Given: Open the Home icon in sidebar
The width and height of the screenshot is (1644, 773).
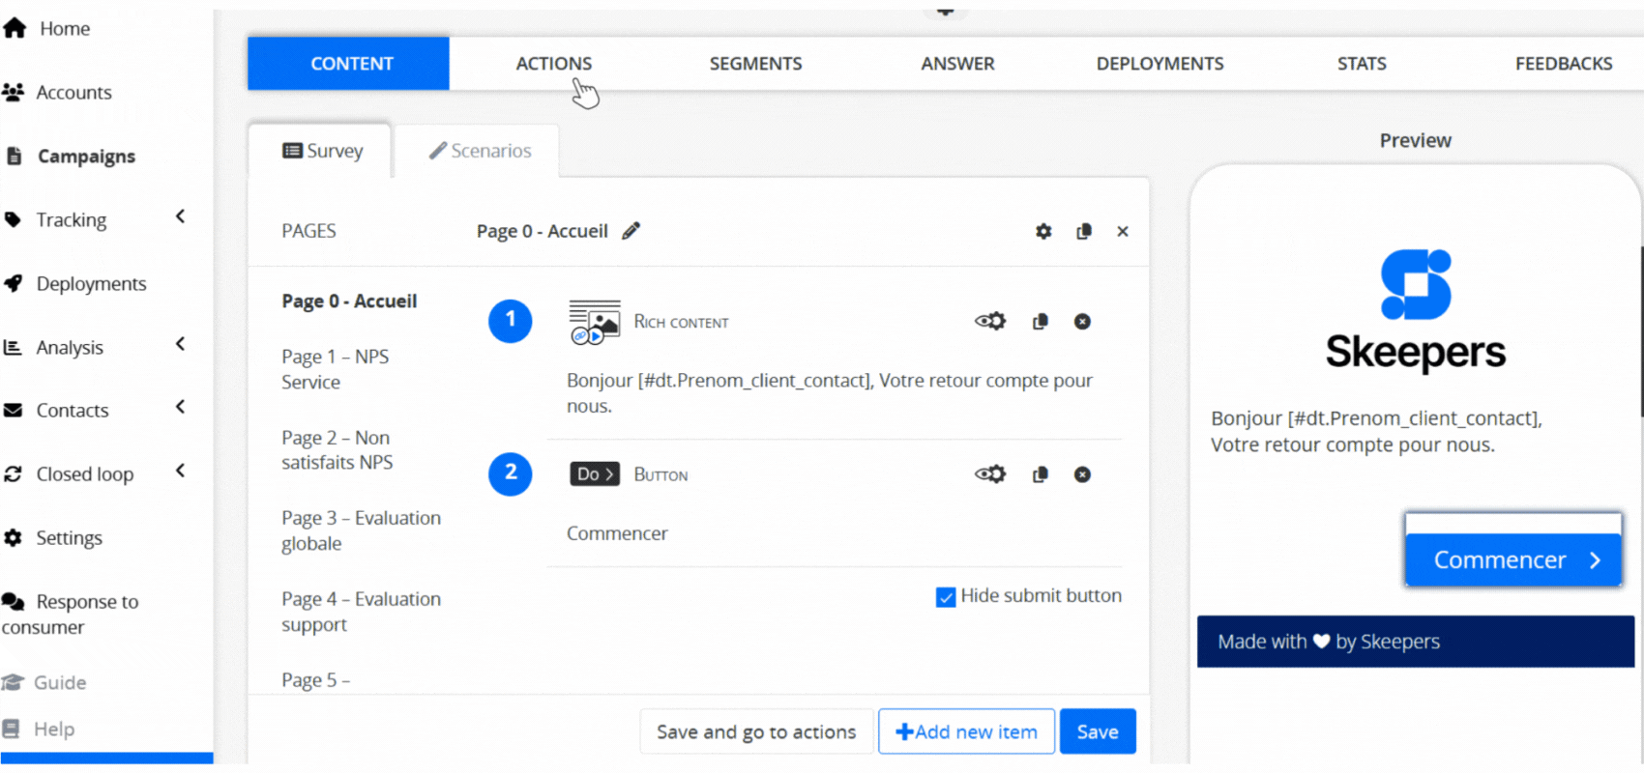Looking at the screenshot, I should [15, 29].
